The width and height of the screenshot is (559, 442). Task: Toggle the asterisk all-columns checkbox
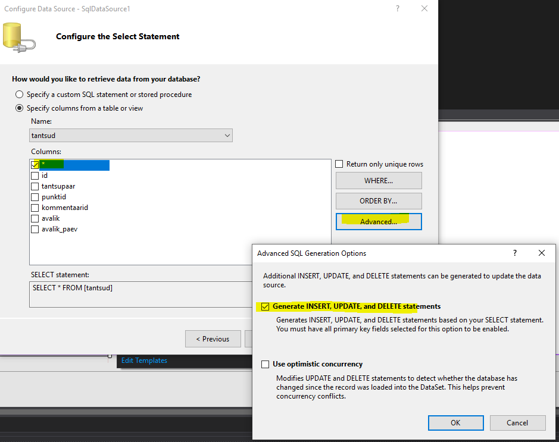pos(35,165)
